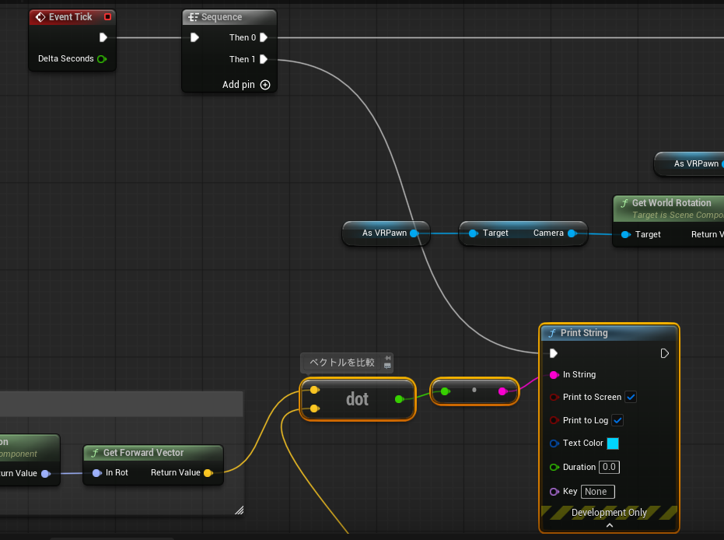The image size is (724, 540).
Task: Toggle pin on the ベクトルを比較 comment bubble
Action: pos(388,358)
